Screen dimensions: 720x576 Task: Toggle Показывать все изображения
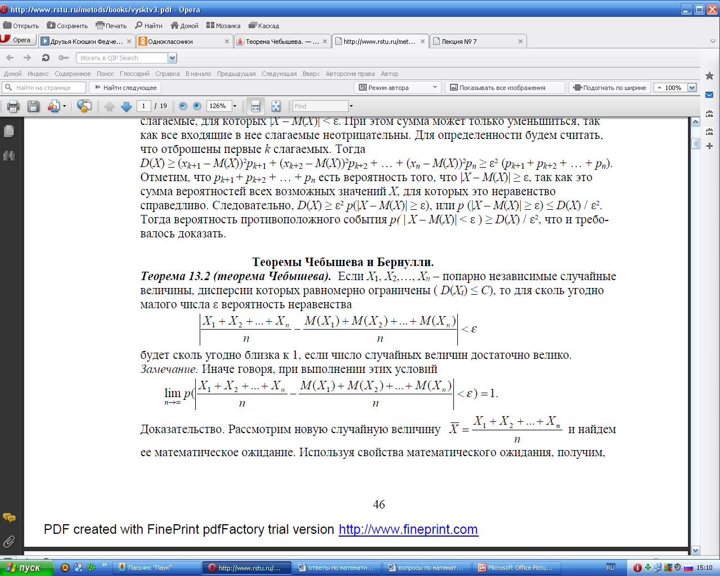[505, 88]
